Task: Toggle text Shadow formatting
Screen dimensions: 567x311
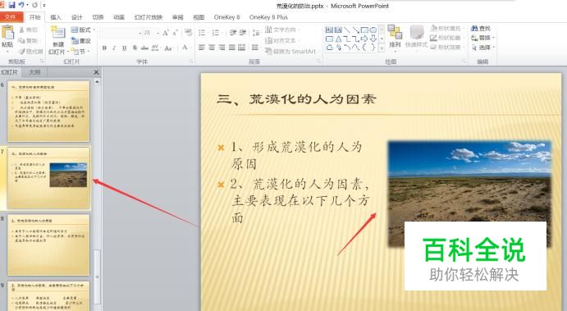Action: tap(135, 48)
